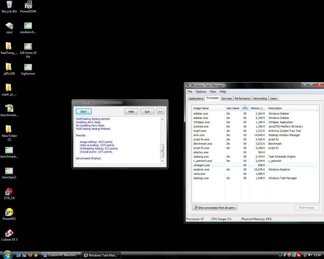The height and width of the screenshot is (259, 324).
Task: Select the higherram image file icon
Action: tap(28, 67)
